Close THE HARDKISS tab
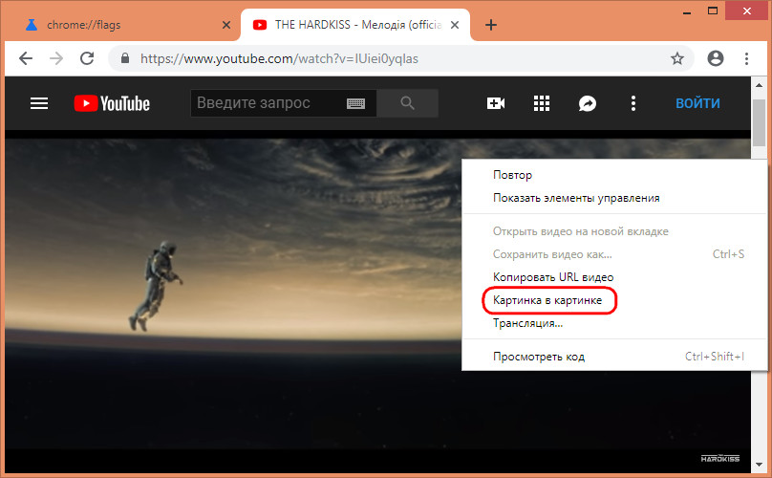Screen dimensions: 772x478 click(x=455, y=25)
